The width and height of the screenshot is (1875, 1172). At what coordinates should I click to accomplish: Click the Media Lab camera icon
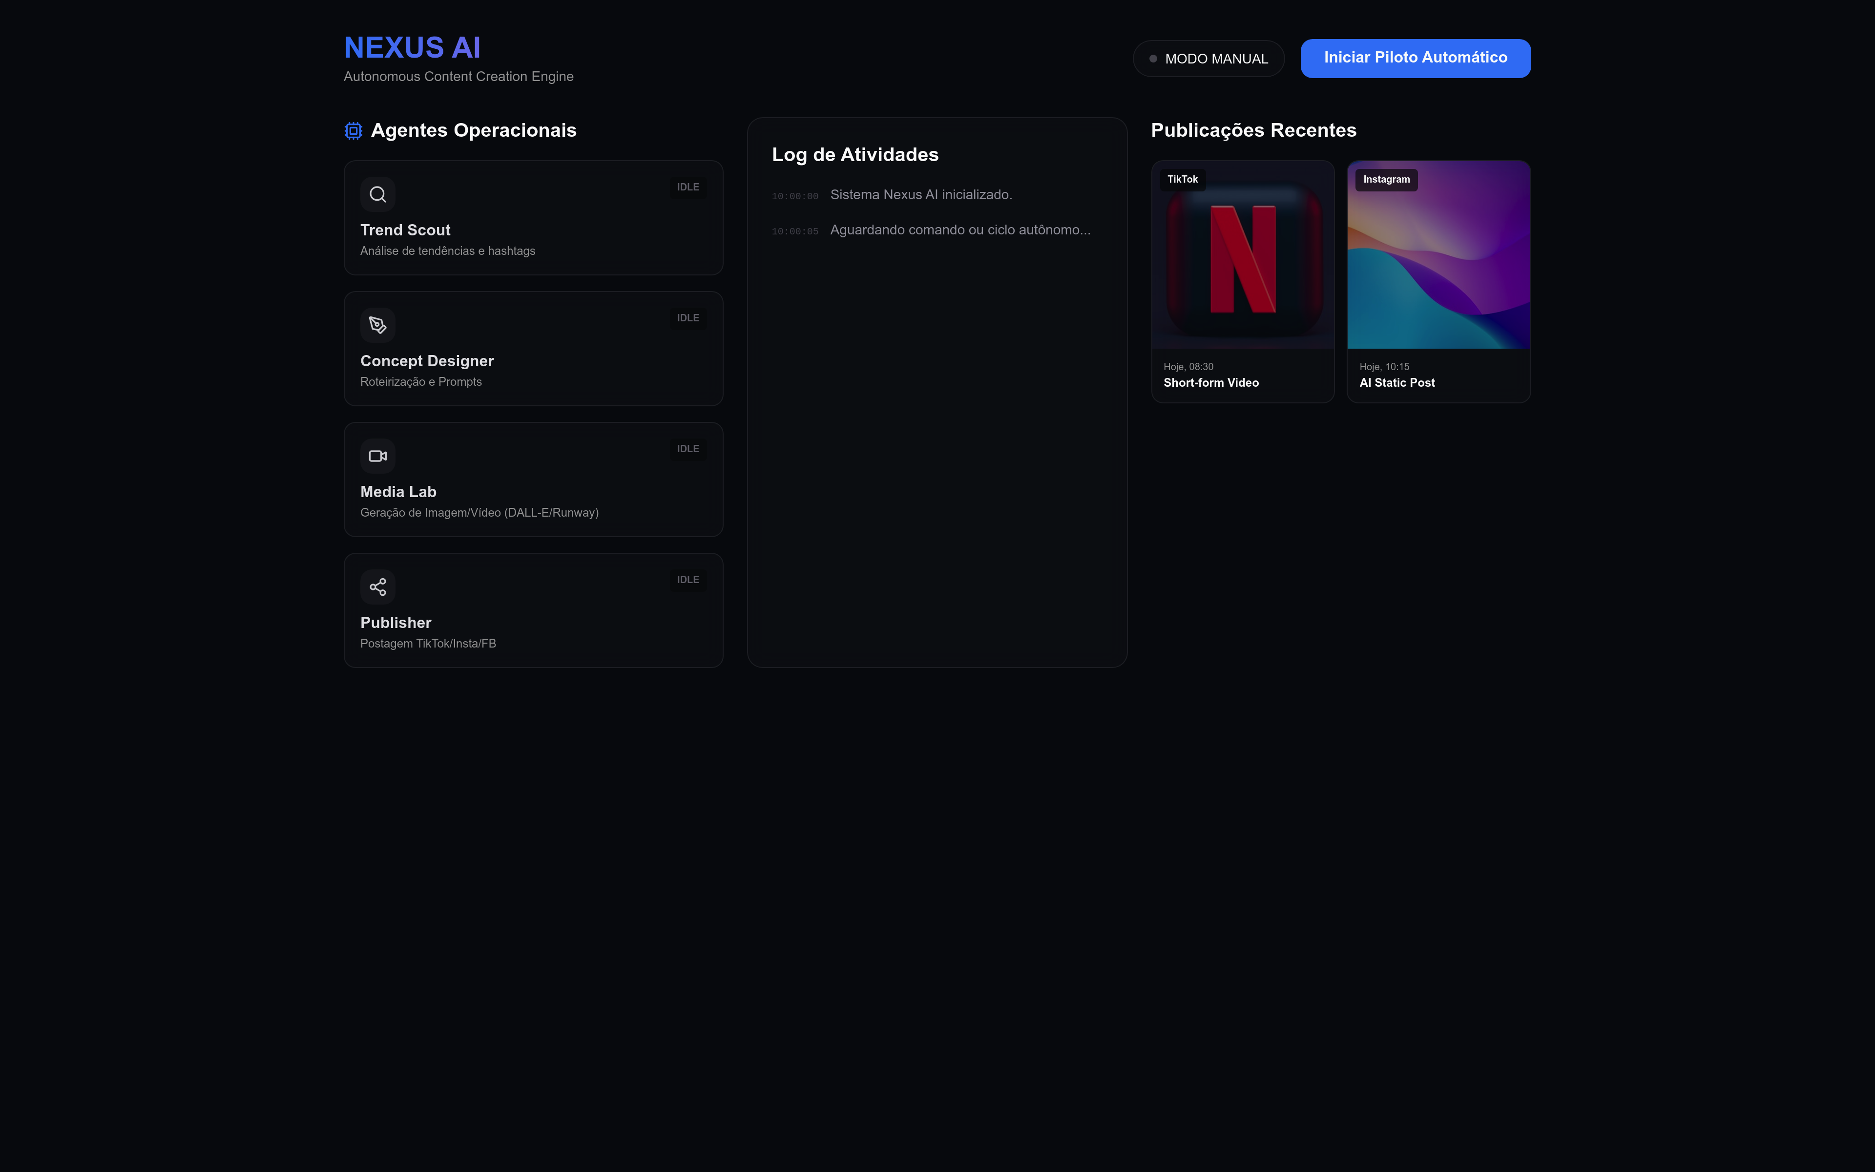[x=377, y=456]
